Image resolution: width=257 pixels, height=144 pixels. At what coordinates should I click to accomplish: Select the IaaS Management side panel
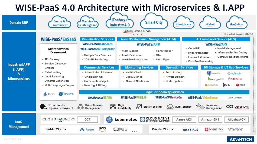19,124
